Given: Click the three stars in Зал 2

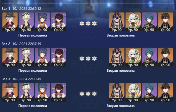Looking at the screenshot, I should tap(88, 59).
